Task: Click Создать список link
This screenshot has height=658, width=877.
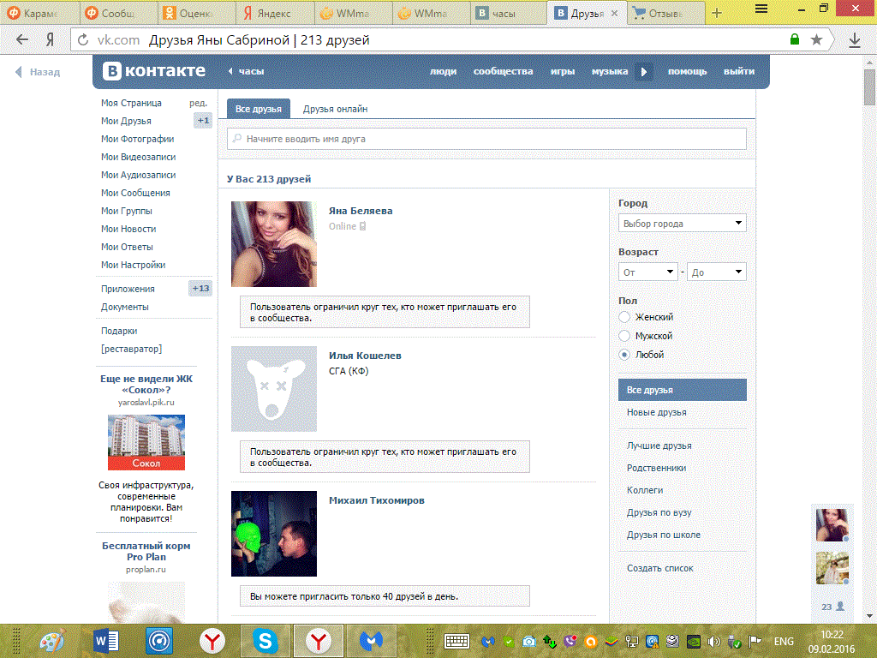Action: 660,568
